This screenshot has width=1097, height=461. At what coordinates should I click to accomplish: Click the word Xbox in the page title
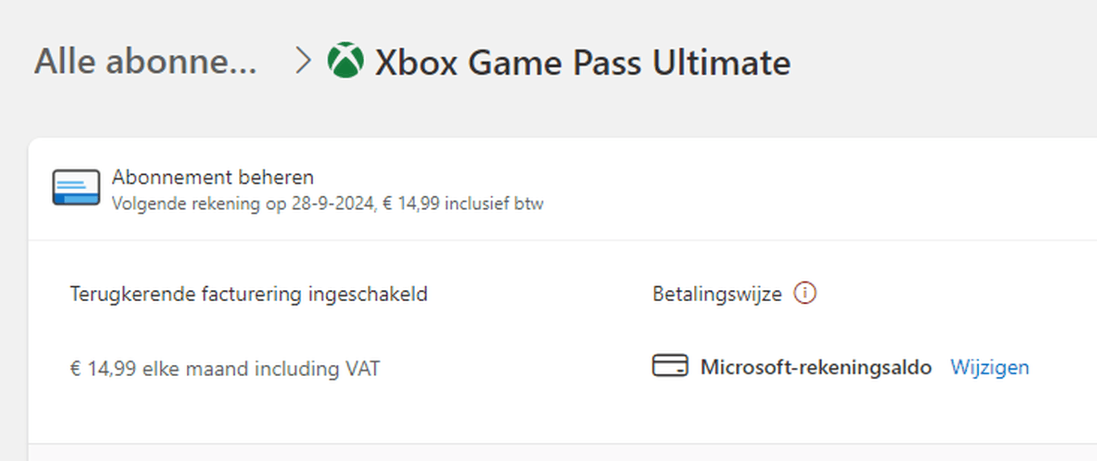click(416, 63)
